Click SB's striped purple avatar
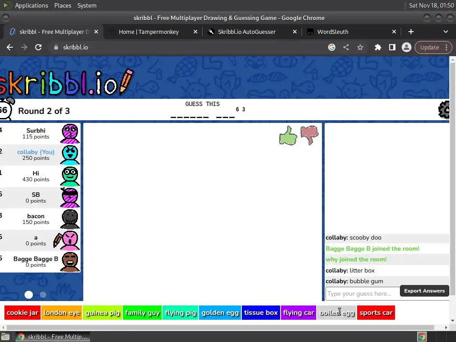Viewport: 456px width, 342px height. click(x=70, y=198)
